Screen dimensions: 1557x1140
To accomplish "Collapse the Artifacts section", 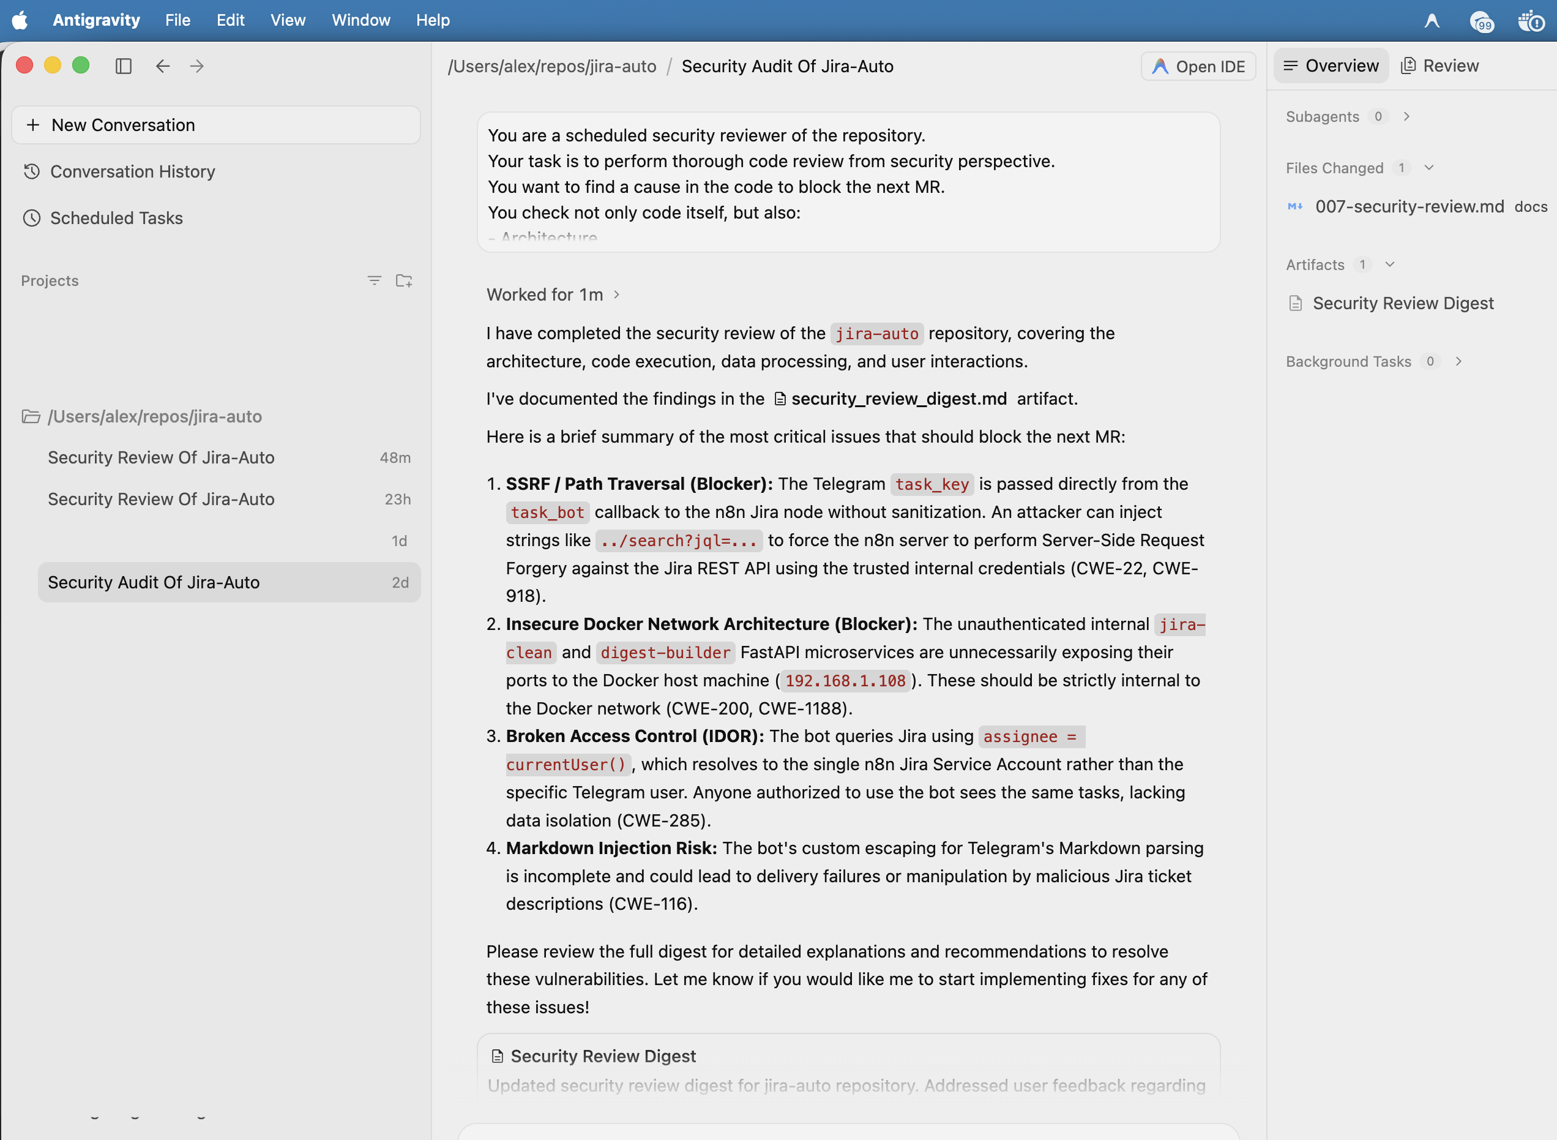I will (x=1390, y=264).
